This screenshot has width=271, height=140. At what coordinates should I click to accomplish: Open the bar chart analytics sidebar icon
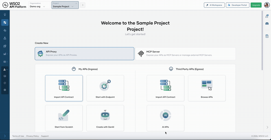(x=5, y=54)
